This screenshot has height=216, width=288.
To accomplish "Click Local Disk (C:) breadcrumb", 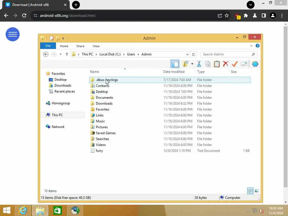I will [x=110, y=54].
